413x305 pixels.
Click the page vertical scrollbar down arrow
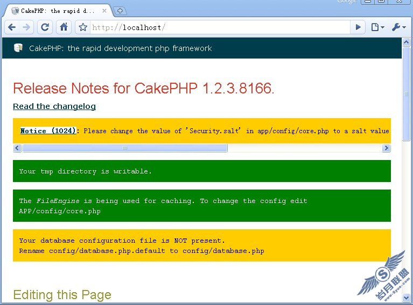click(x=406, y=297)
